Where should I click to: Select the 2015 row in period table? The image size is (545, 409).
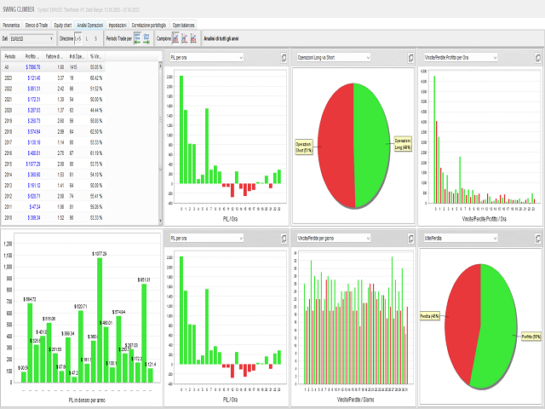pos(53,164)
